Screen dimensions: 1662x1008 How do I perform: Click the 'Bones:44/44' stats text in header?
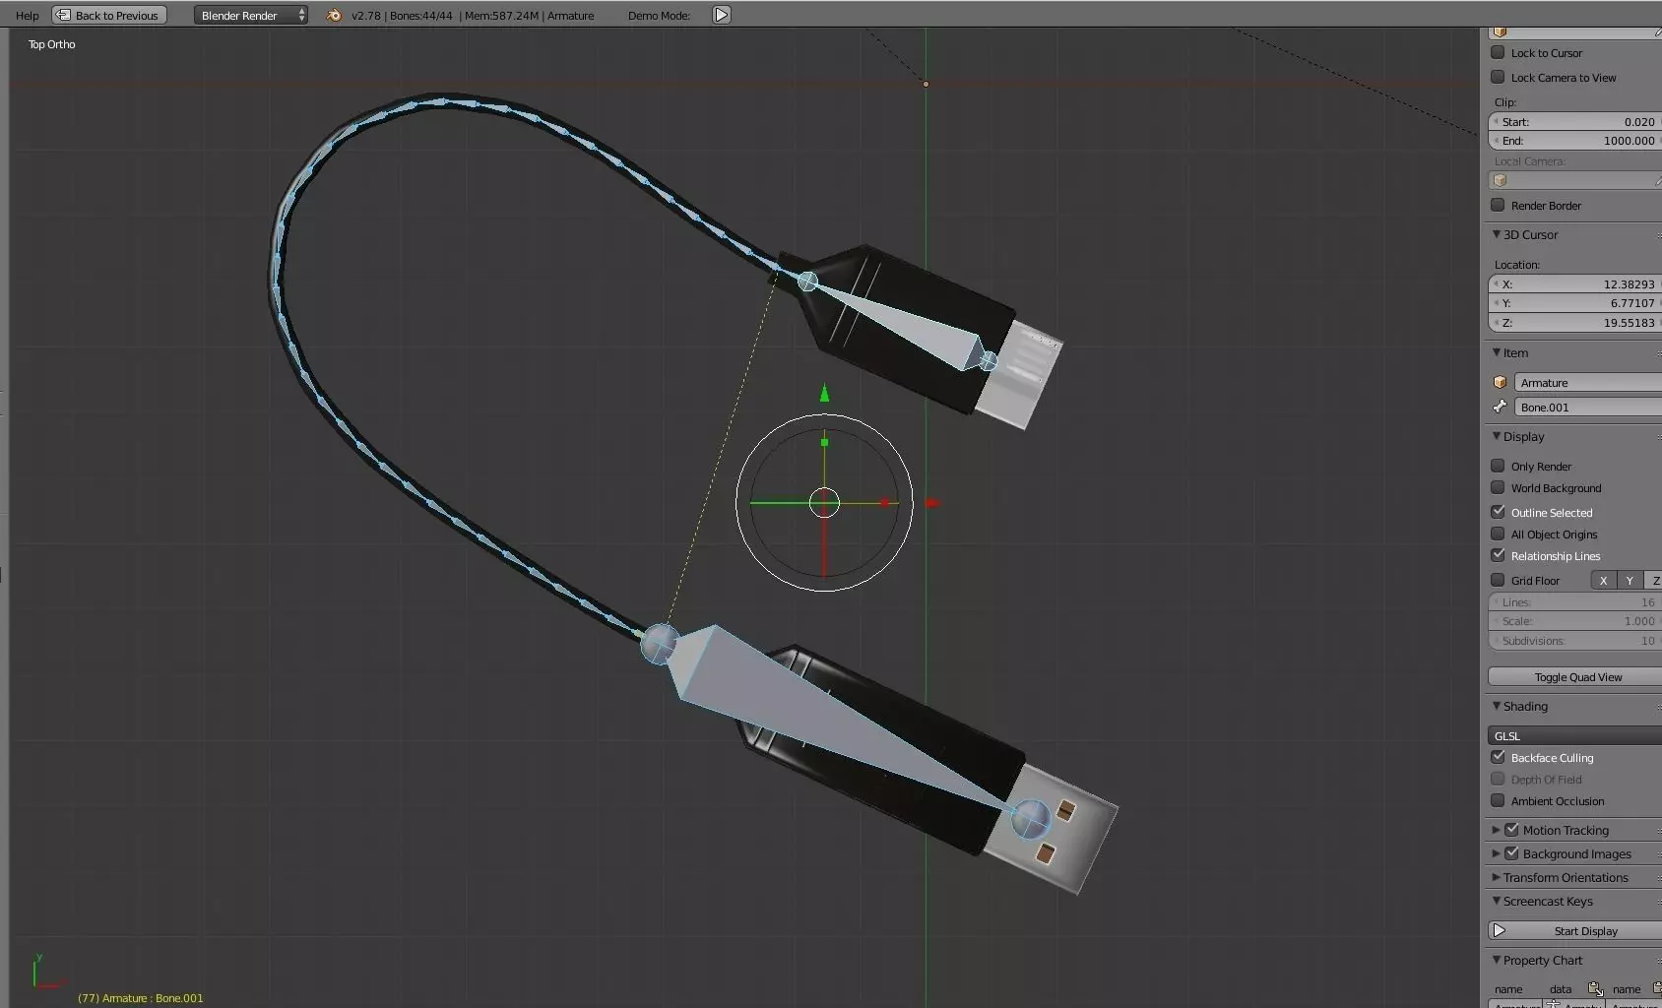click(x=420, y=15)
